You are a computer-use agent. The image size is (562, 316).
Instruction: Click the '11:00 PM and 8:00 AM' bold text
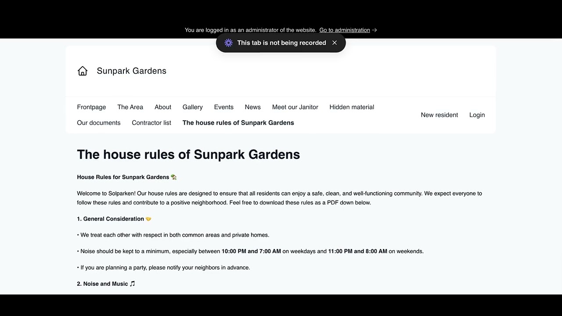point(357,251)
